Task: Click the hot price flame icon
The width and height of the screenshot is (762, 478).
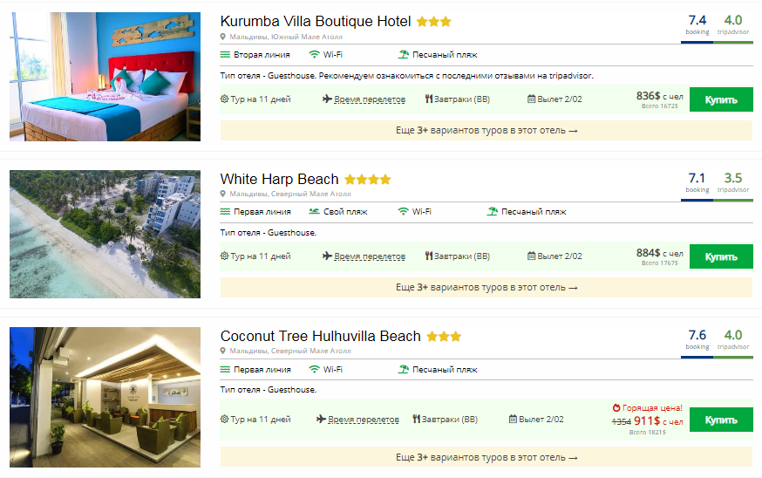Action: click(616, 407)
